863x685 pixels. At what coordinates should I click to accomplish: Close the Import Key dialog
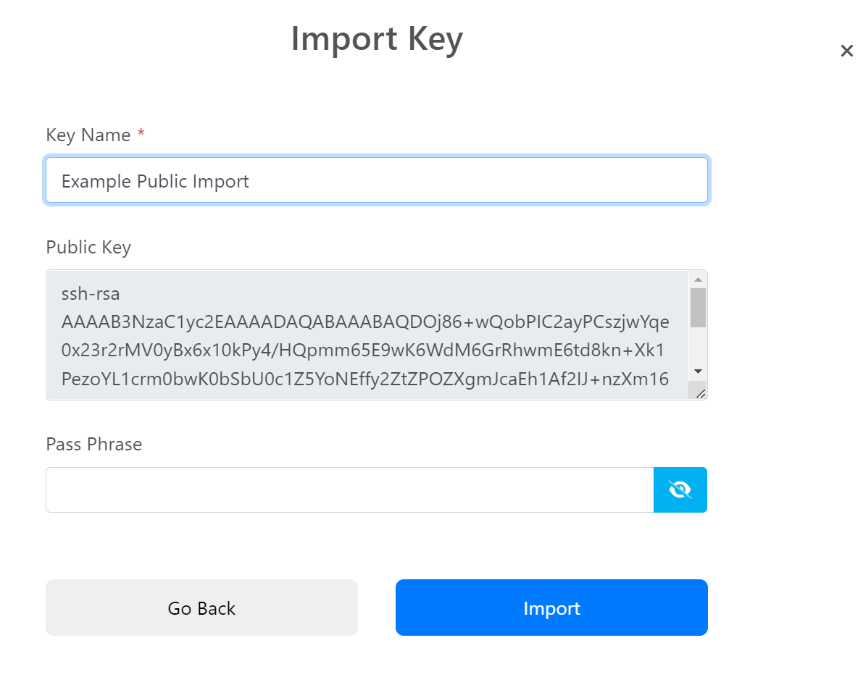coord(846,51)
